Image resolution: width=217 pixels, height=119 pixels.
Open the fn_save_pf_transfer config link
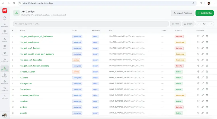(x=31, y=60)
